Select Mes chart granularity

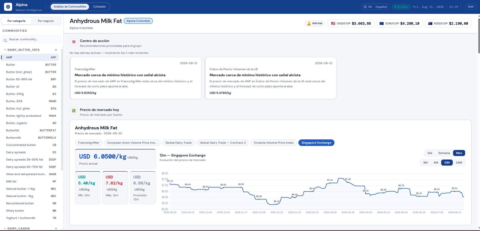pos(459,153)
